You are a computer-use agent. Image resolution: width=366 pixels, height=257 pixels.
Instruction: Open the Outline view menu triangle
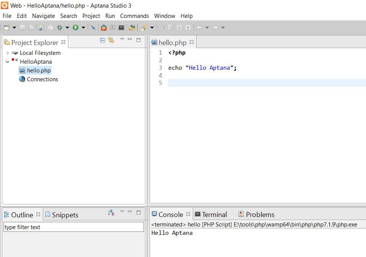[122, 212]
